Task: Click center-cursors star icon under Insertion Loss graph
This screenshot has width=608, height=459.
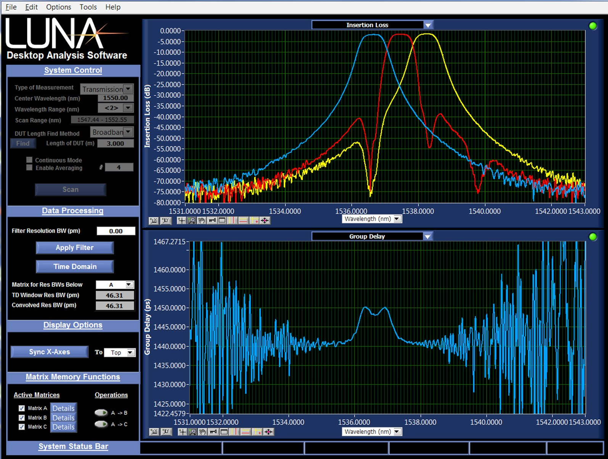Action: click(x=265, y=221)
